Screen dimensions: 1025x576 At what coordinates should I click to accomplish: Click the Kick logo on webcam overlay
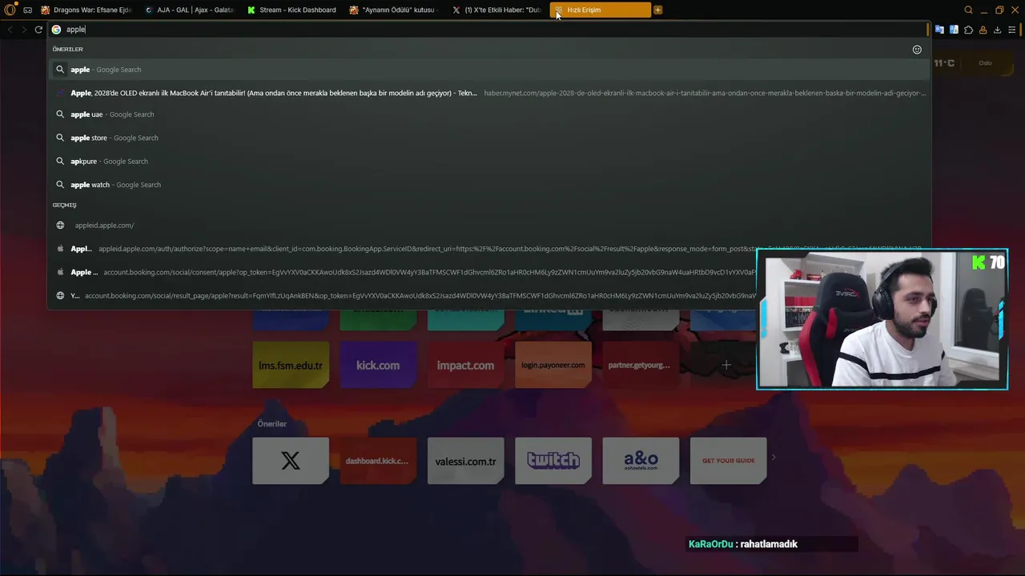coord(979,262)
